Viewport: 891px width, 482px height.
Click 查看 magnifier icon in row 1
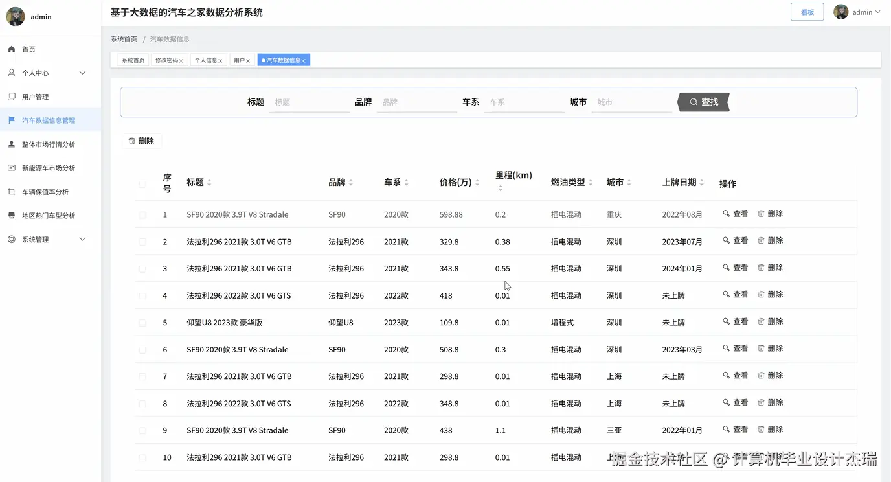coord(727,213)
